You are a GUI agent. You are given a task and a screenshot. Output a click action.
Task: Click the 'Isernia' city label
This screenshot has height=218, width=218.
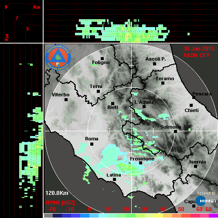point(198,162)
